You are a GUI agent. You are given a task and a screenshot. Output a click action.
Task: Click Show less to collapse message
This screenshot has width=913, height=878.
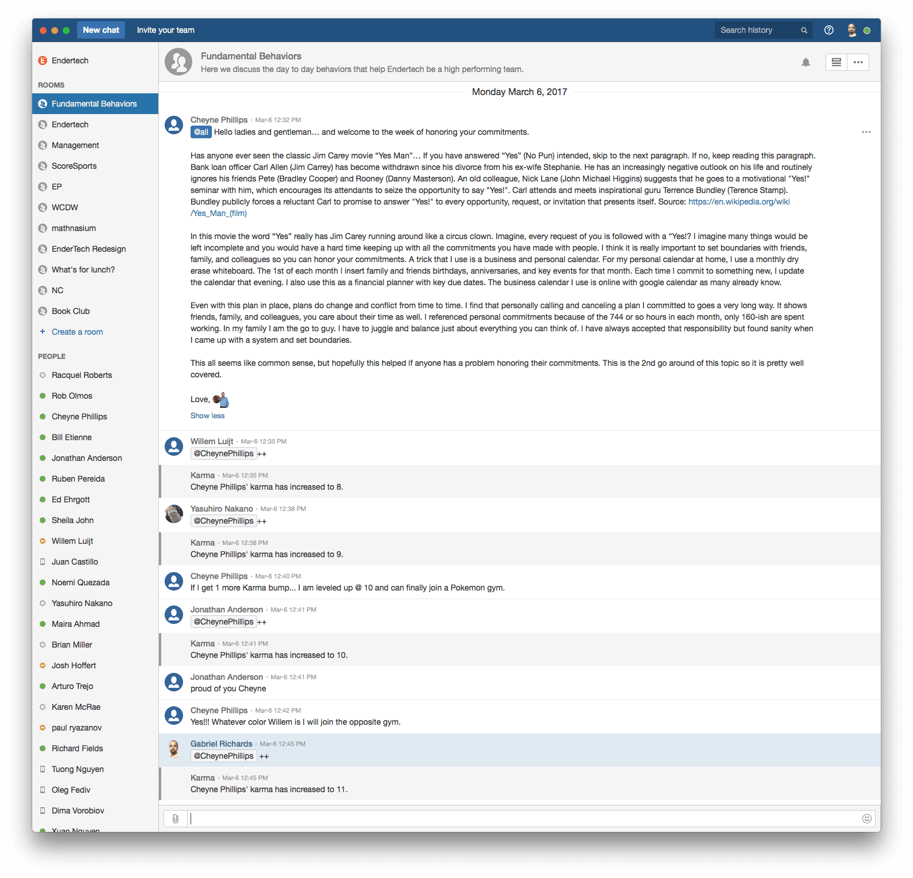208,415
